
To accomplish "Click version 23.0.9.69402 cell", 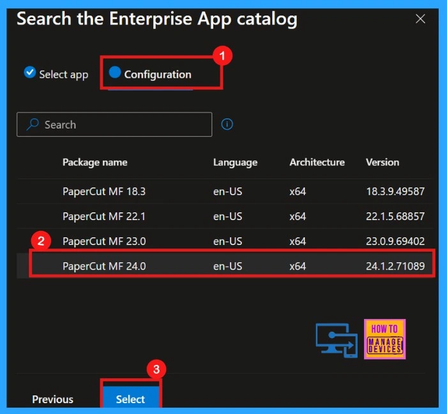I will [395, 241].
